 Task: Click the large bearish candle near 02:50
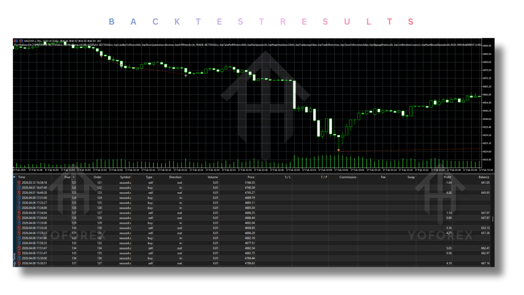pyautogui.click(x=294, y=94)
